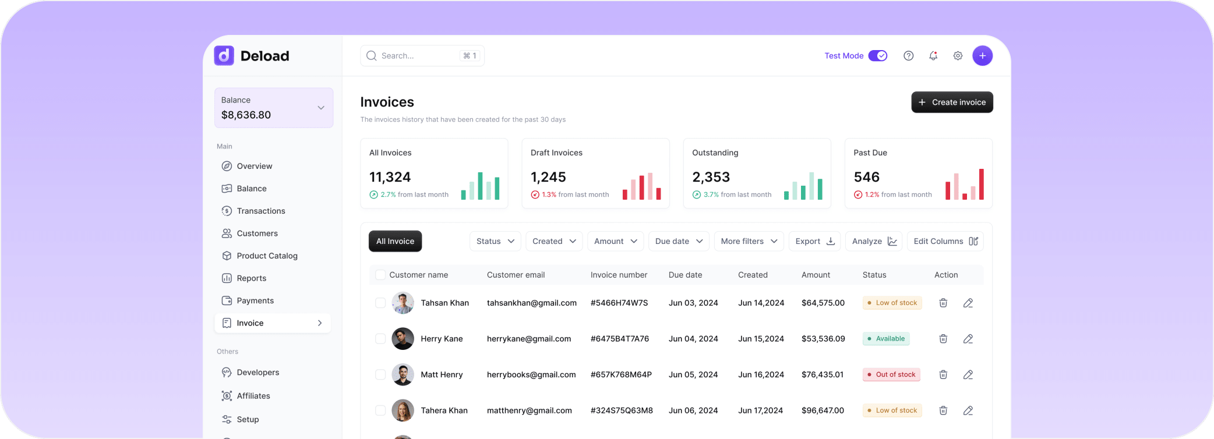Click the Due date column header
Image resolution: width=1214 pixels, height=439 pixels.
click(x=685, y=275)
